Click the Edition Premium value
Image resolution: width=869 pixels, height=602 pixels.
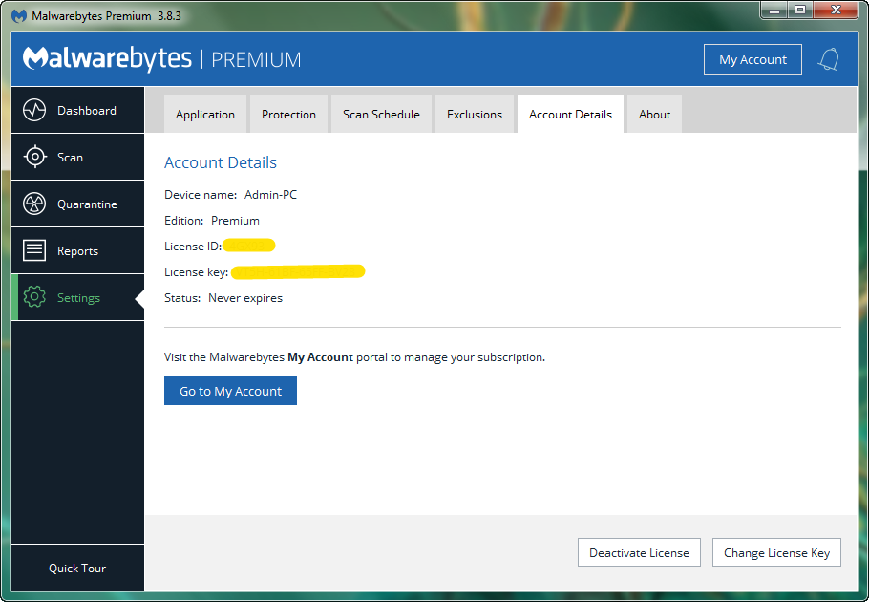[235, 221]
